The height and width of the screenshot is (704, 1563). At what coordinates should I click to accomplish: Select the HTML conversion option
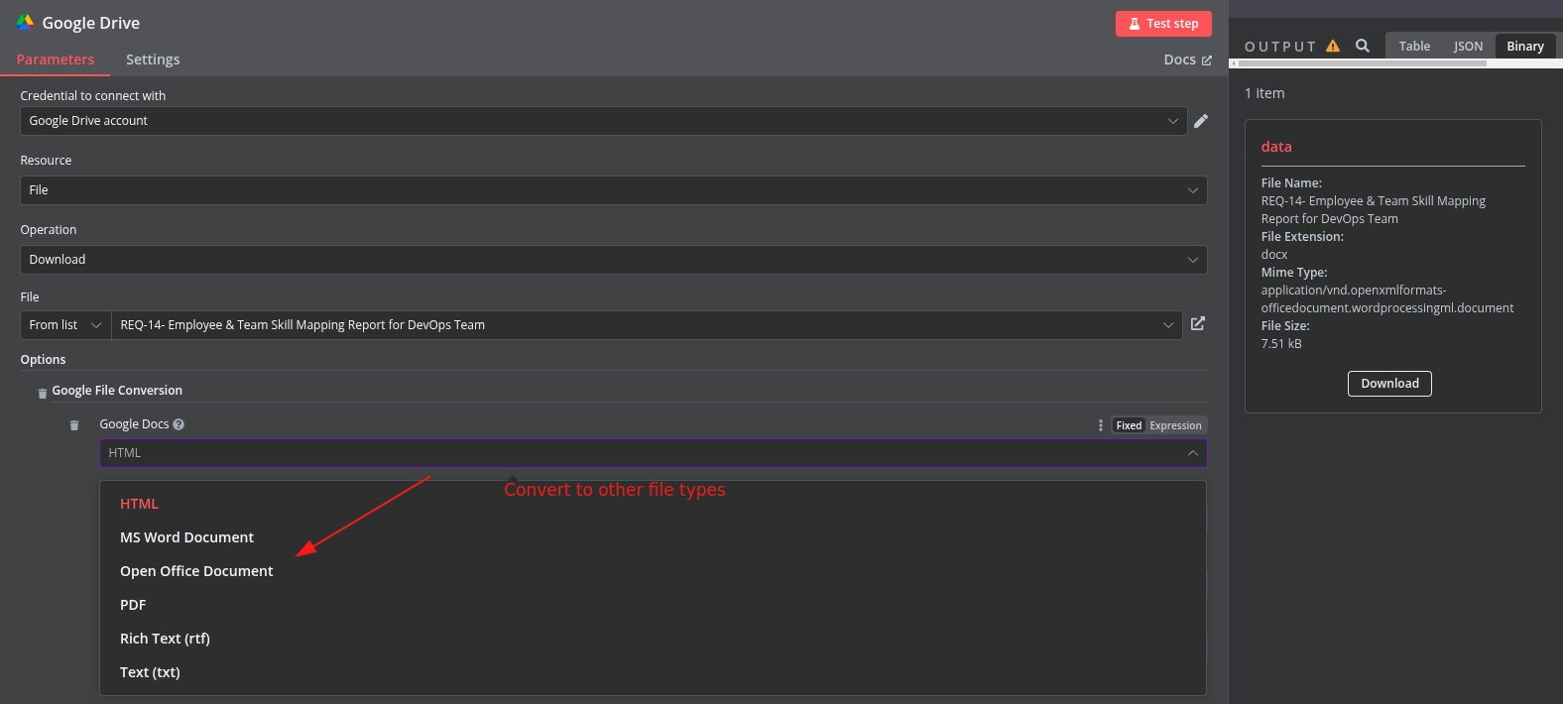[653, 504]
